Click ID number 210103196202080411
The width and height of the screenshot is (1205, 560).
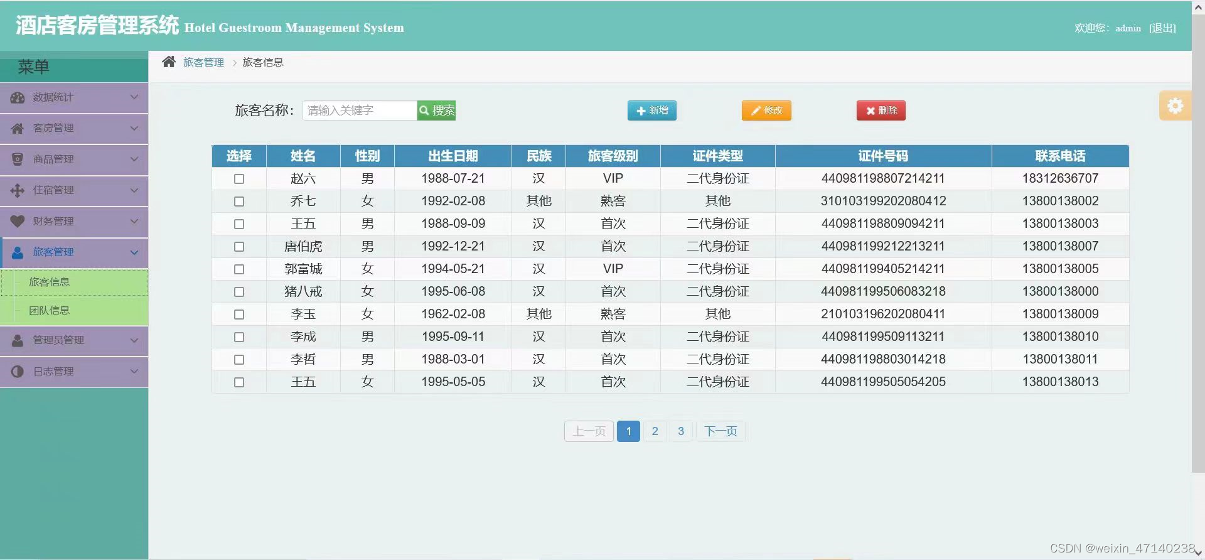click(x=883, y=314)
